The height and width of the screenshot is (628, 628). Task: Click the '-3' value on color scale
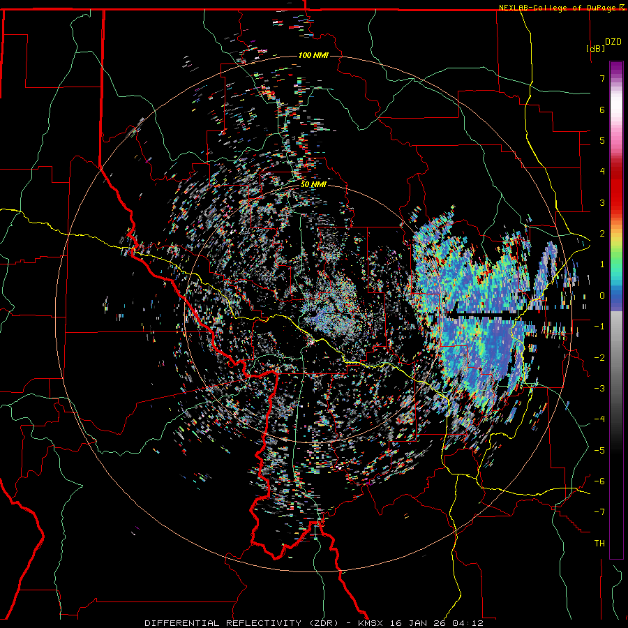coord(599,389)
